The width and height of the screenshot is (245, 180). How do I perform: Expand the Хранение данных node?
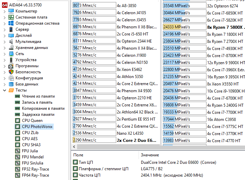tap(4, 48)
